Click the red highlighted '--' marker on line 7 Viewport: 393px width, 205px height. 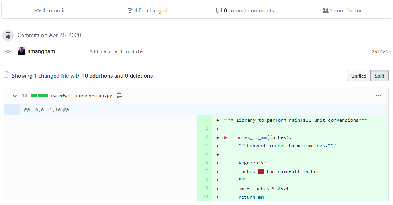(x=261, y=172)
